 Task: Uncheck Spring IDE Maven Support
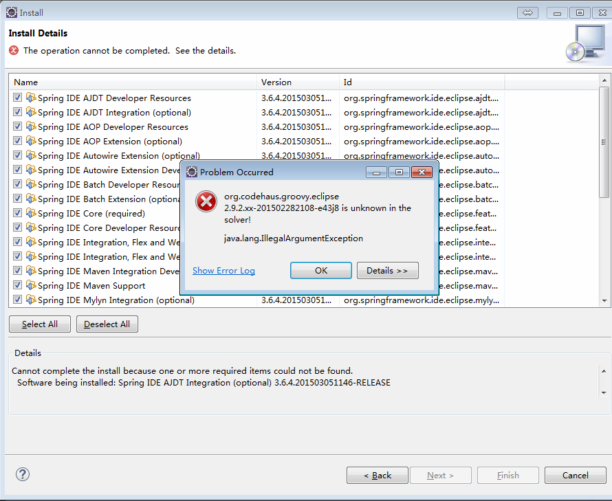(x=17, y=285)
